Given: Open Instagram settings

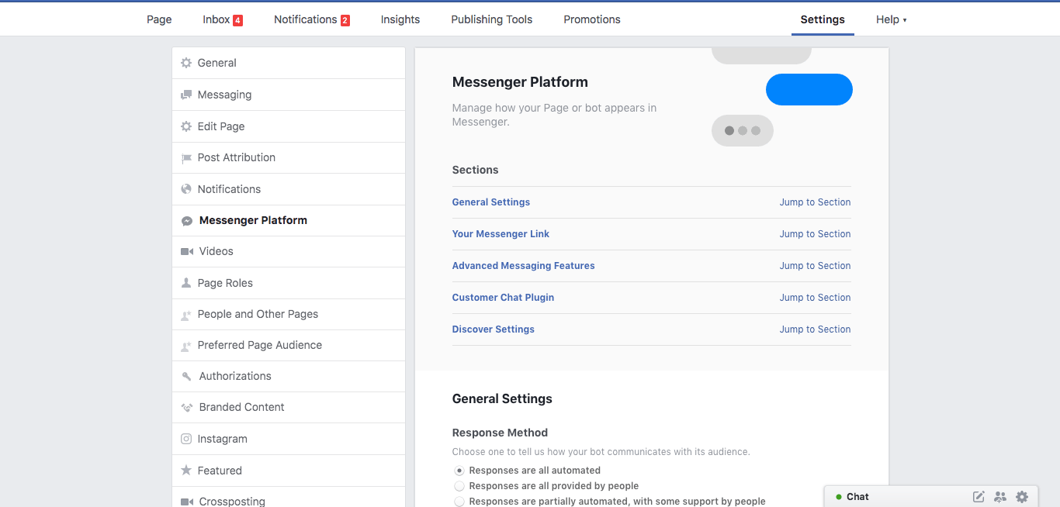Looking at the screenshot, I should tap(289, 439).
